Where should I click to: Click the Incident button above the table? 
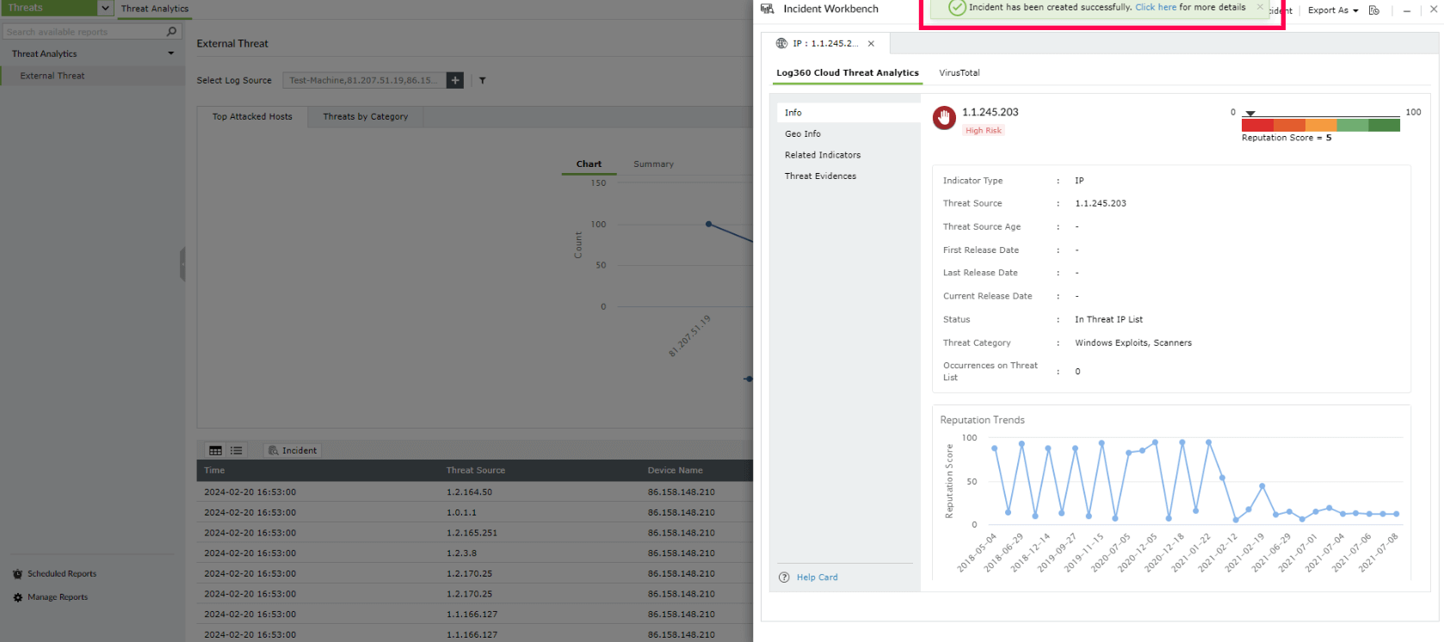293,450
